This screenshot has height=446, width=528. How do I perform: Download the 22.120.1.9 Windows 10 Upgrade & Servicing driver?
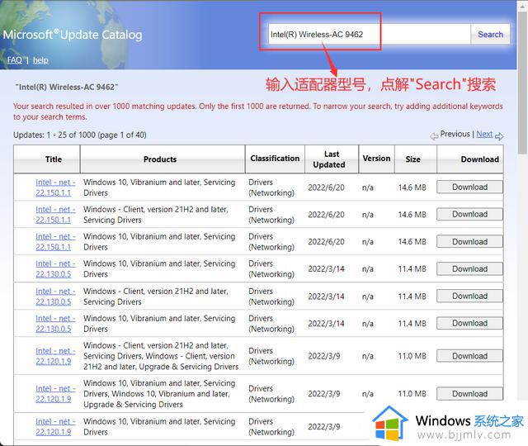coord(469,394)
